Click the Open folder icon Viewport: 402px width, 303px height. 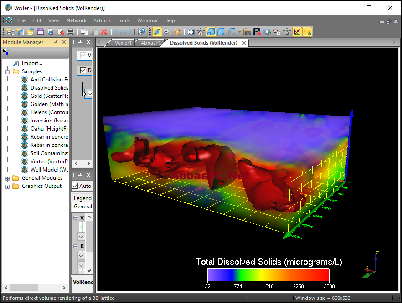pos(31,32)
